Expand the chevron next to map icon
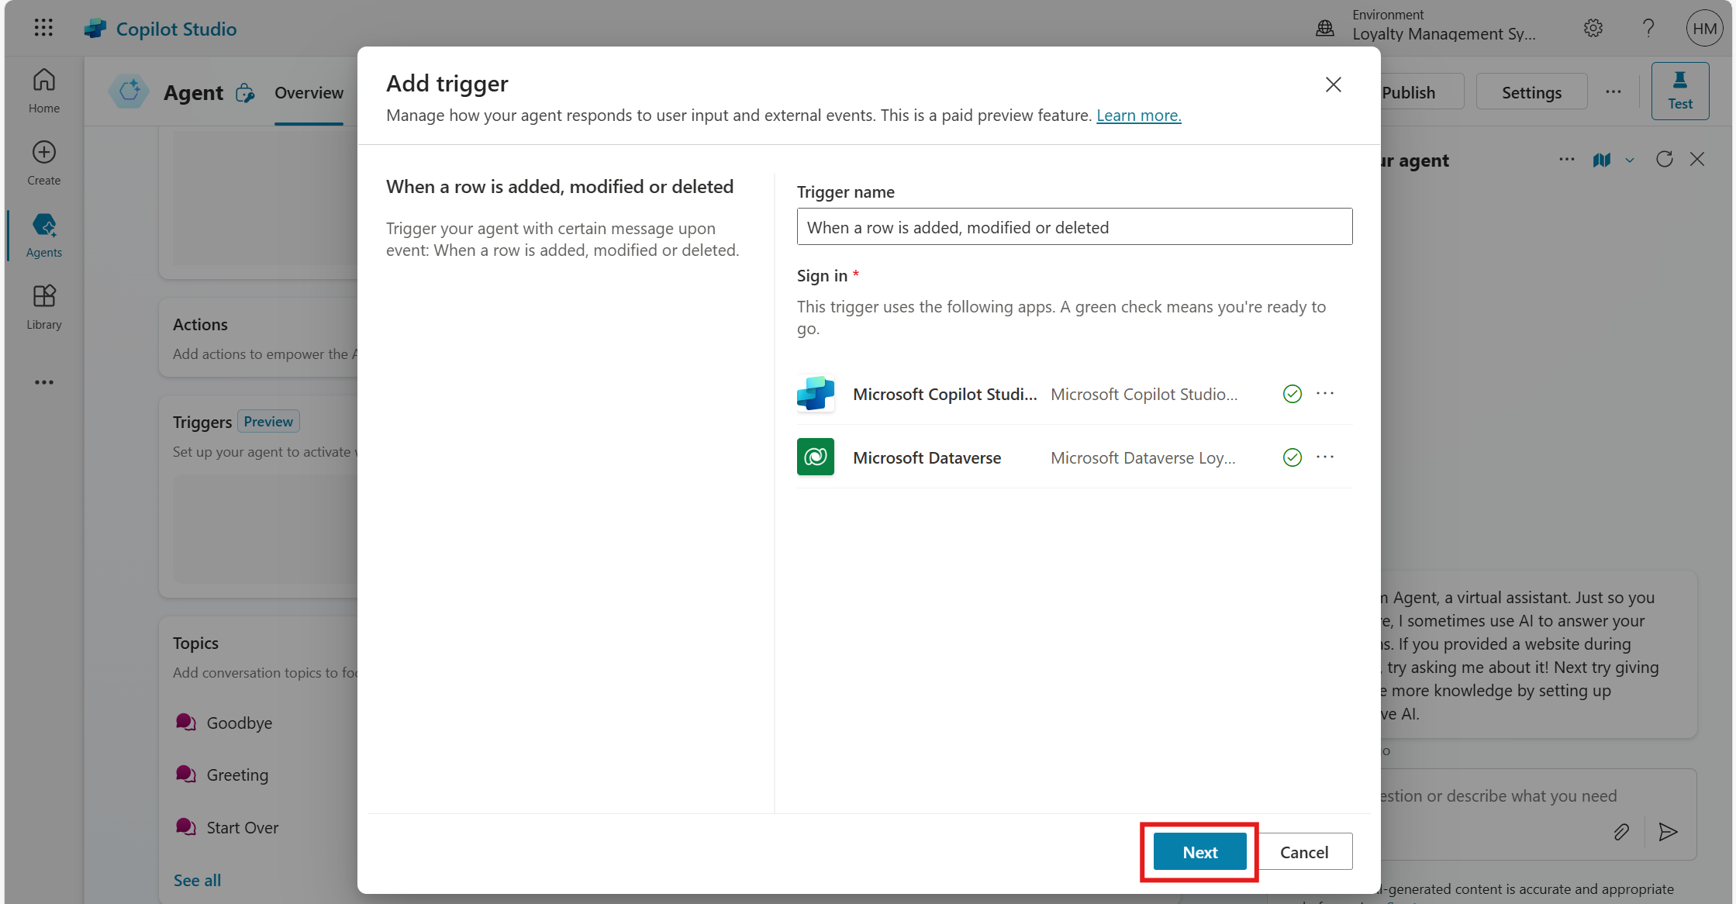 click(x=1630, y=160)
